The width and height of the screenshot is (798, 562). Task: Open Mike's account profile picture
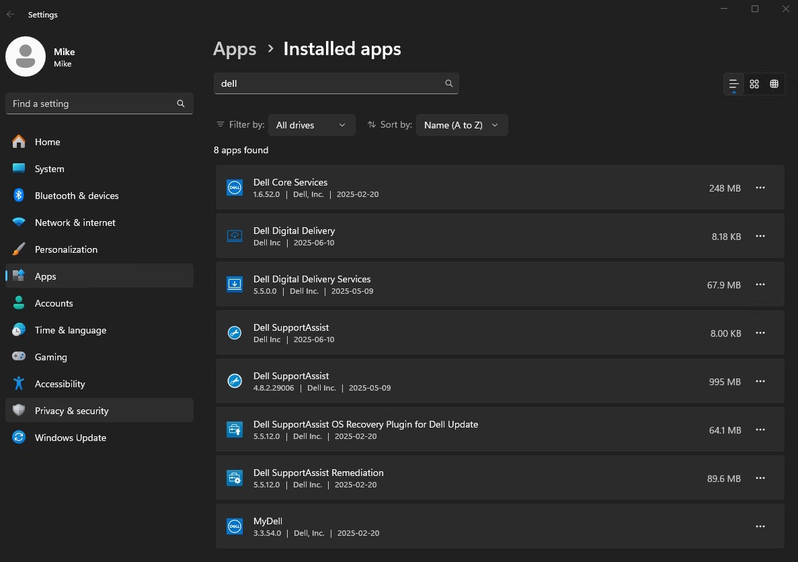[x=26, y=56]
